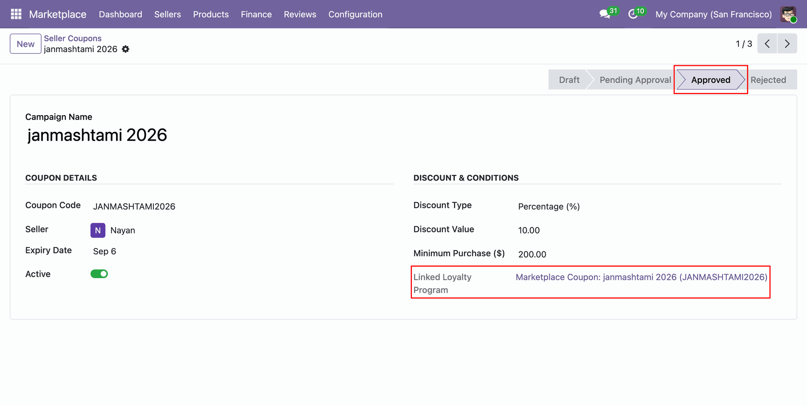
Task: Edit the Campaign Name field janmashtami 2026
Action: pyautogui.click(x=97, y=135)
